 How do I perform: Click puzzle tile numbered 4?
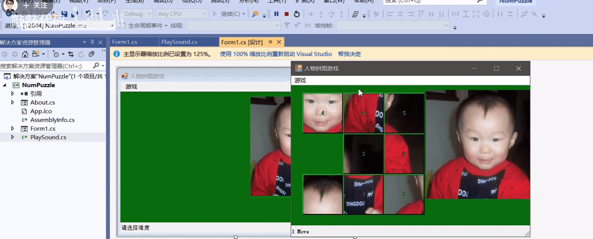(322, 113)
